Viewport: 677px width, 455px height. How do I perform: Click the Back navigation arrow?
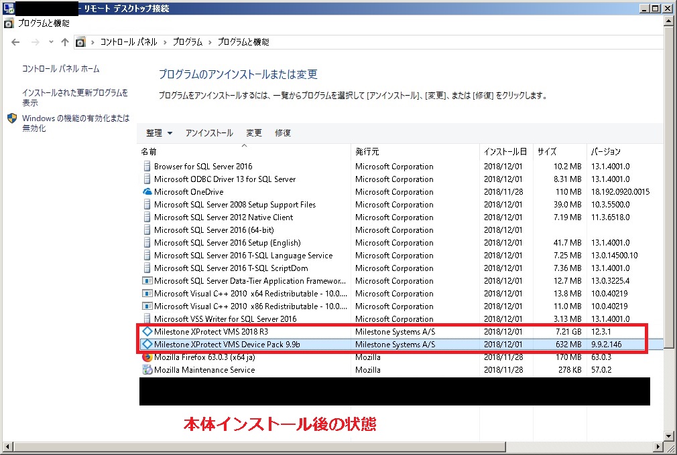(15, 42)
